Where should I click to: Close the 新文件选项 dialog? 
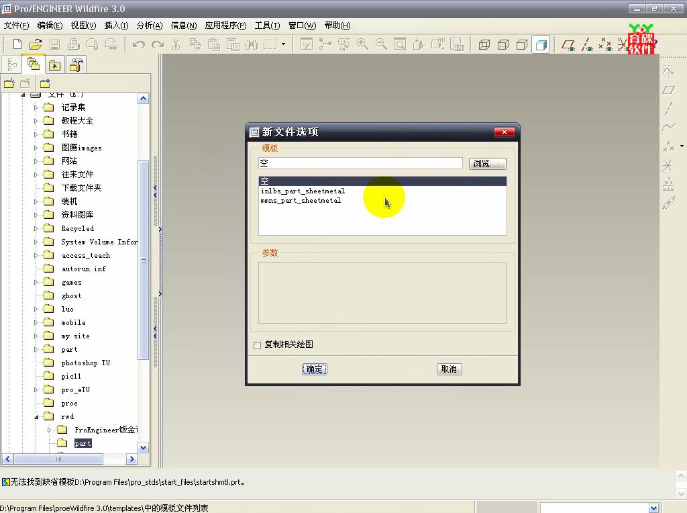505,132
